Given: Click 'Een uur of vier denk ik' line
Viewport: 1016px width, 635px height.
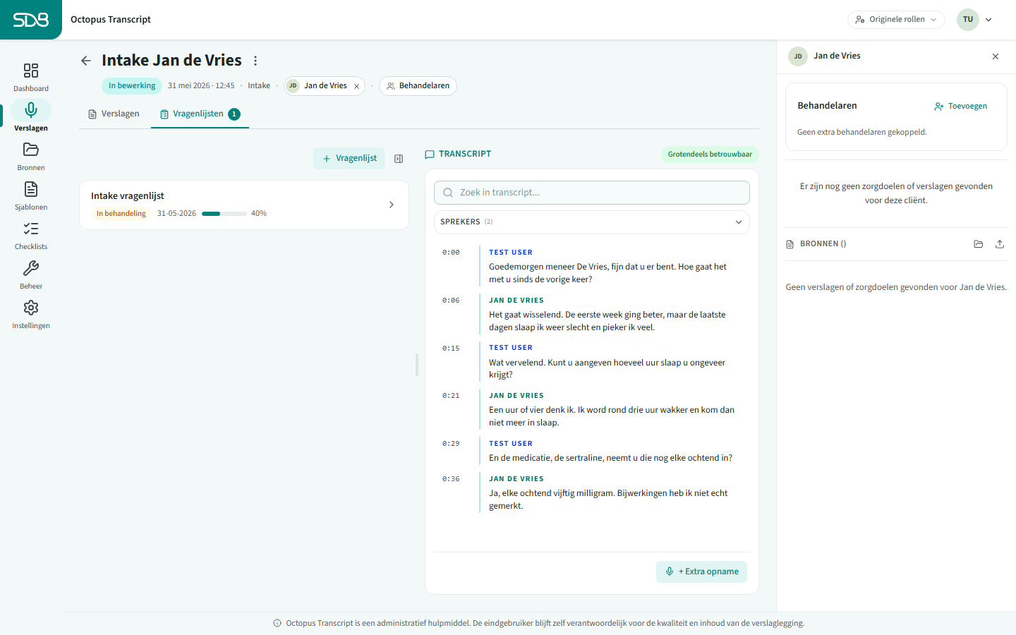Looking at the screenshot, I should click(612, 416).
